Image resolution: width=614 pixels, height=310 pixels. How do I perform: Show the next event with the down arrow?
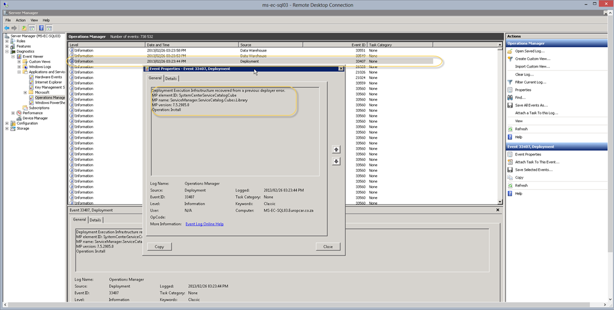pos(336,161)
